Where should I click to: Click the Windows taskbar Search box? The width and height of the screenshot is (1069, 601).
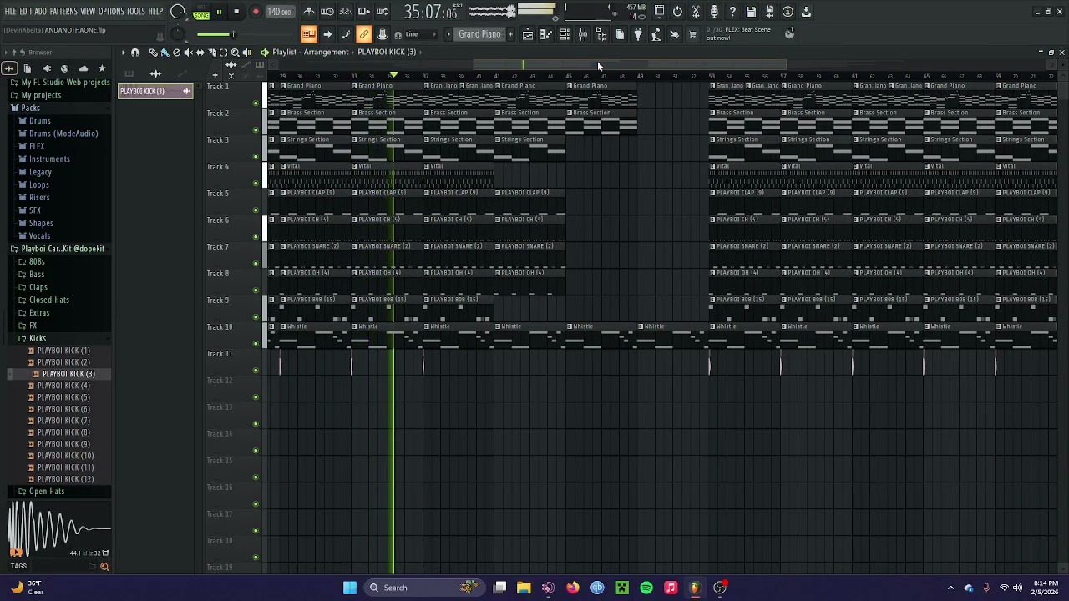(424, 588)
